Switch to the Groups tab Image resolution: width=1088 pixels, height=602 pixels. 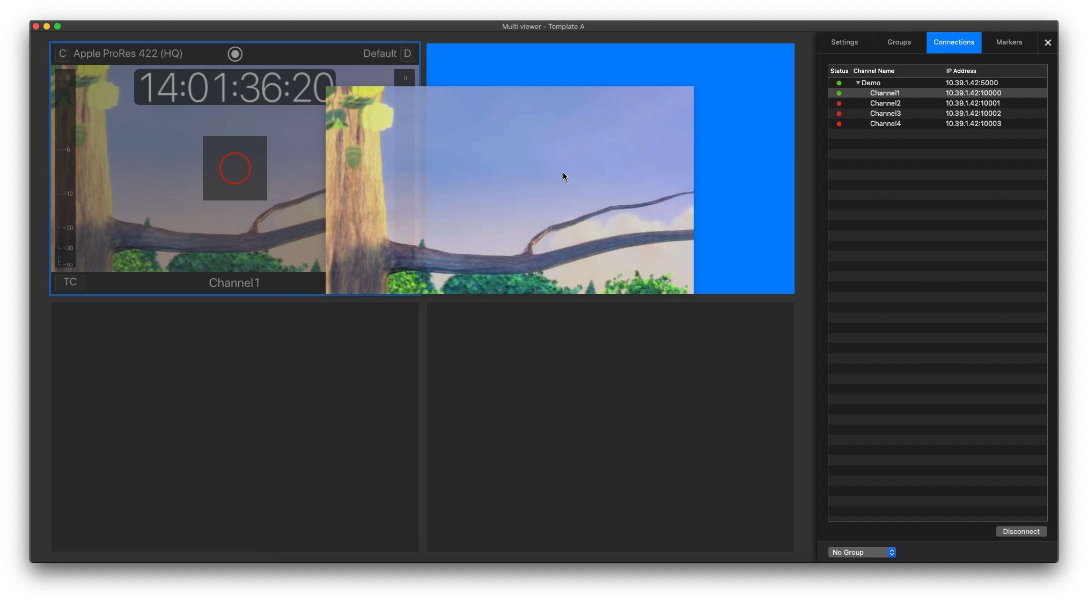click(899, 42)
